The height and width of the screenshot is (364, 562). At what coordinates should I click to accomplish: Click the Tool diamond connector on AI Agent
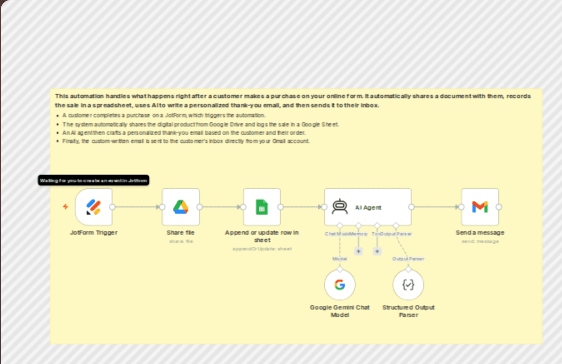coord(377,225)
